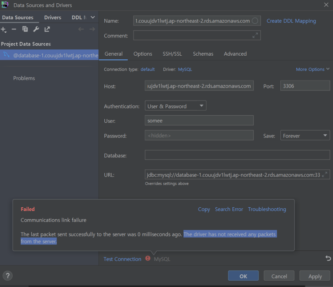Click the red connection error icon
This screenshot has width=333, height=287.
coord(148,258)
